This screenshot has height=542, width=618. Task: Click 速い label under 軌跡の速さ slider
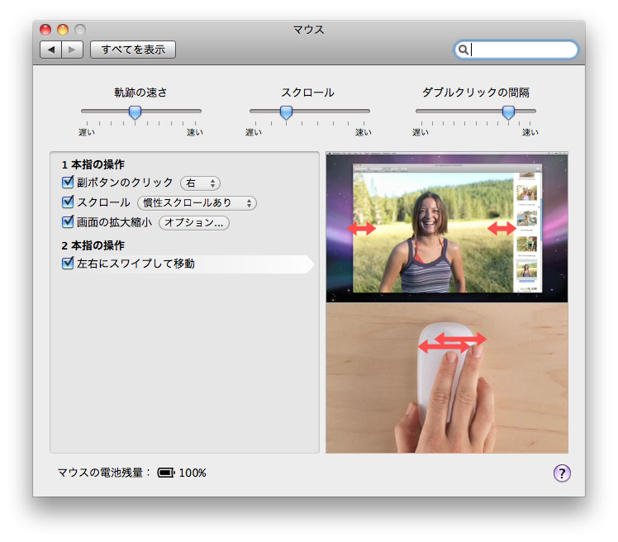pos(195,132)
